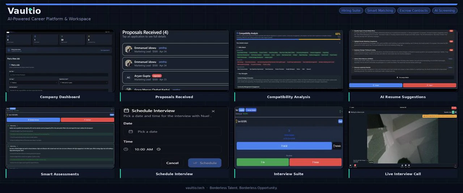This screenshot has width=463, height=193.
Task: Click the green Hire button
Action: [263, 162]
